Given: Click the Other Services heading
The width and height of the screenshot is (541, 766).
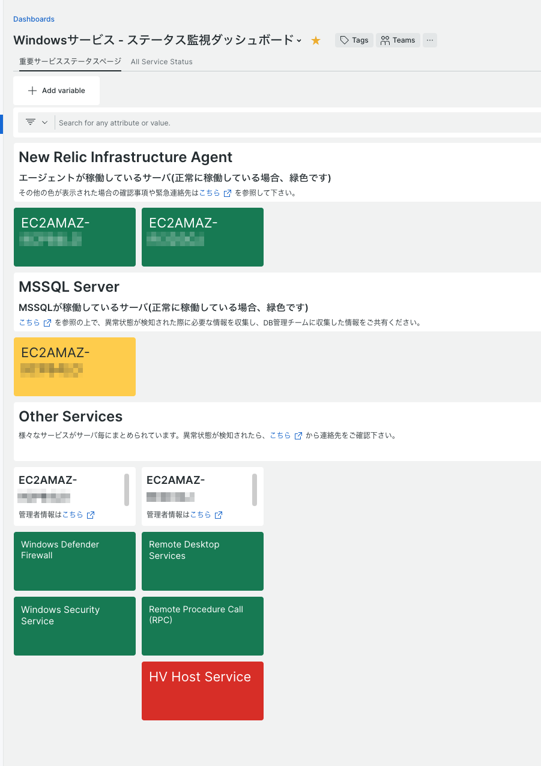Looking at the screenshot, I should click(x=71, y=417).
